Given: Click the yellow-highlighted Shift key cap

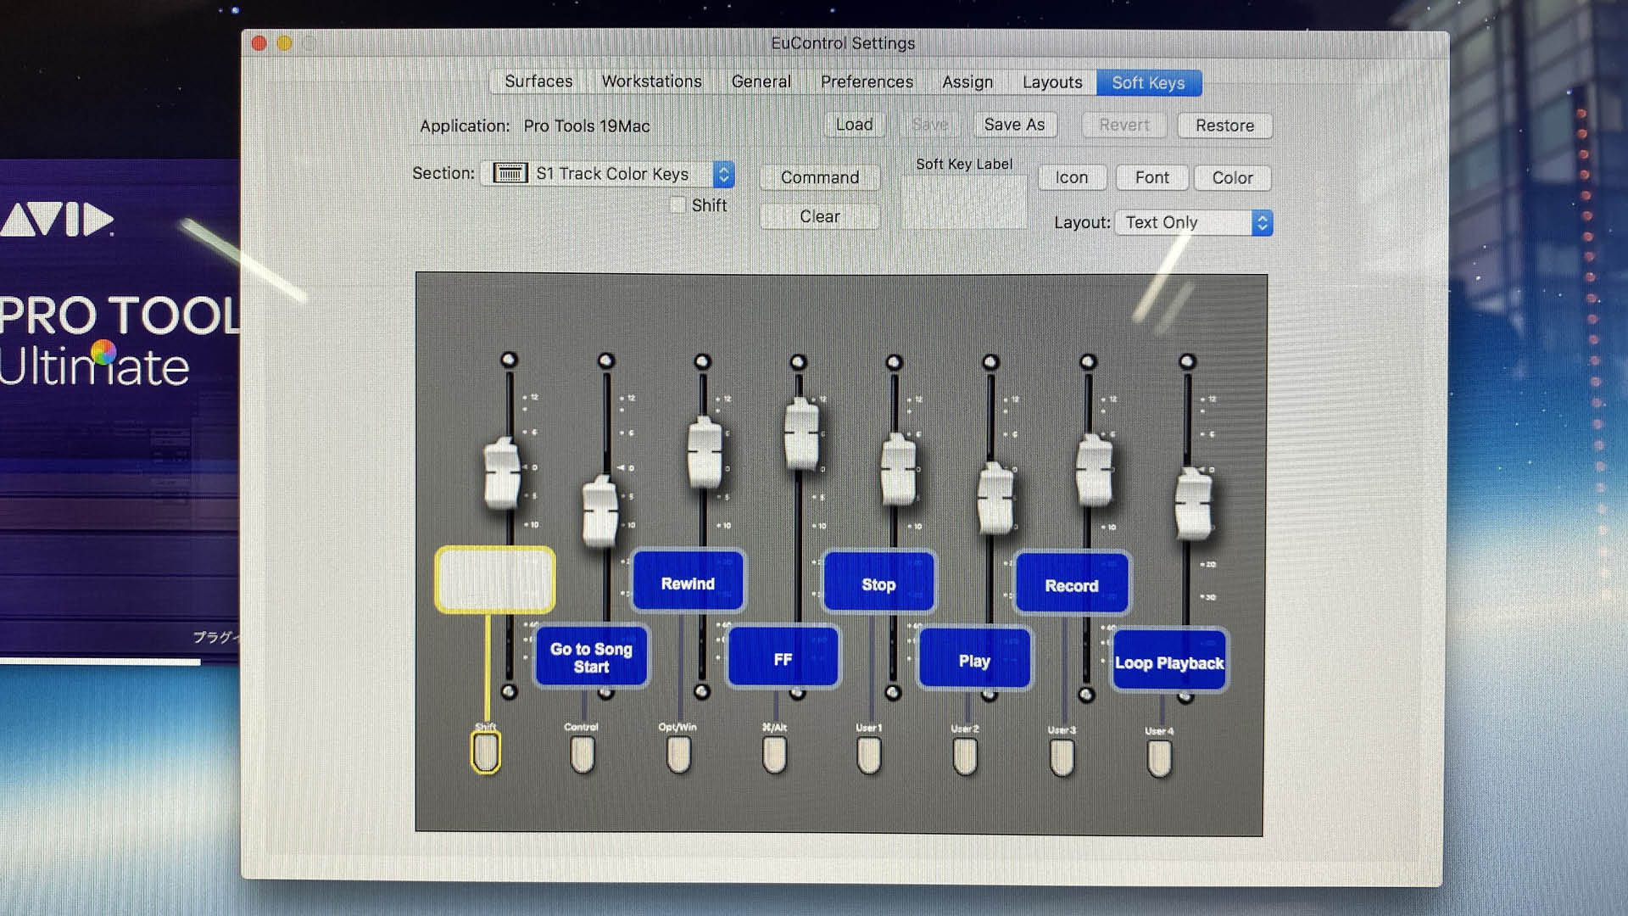Looking at the screenshot, I should pyautogui.click(x=484, y=753).
